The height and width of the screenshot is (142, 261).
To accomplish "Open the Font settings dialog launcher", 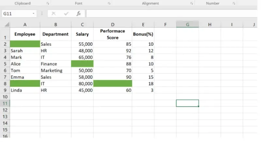I will pos(109,3).
